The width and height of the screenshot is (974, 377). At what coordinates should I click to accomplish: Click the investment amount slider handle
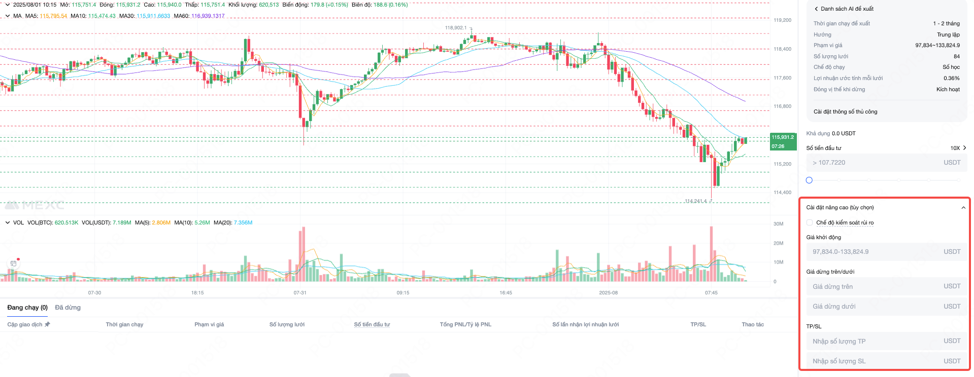[x=809, y=180]
